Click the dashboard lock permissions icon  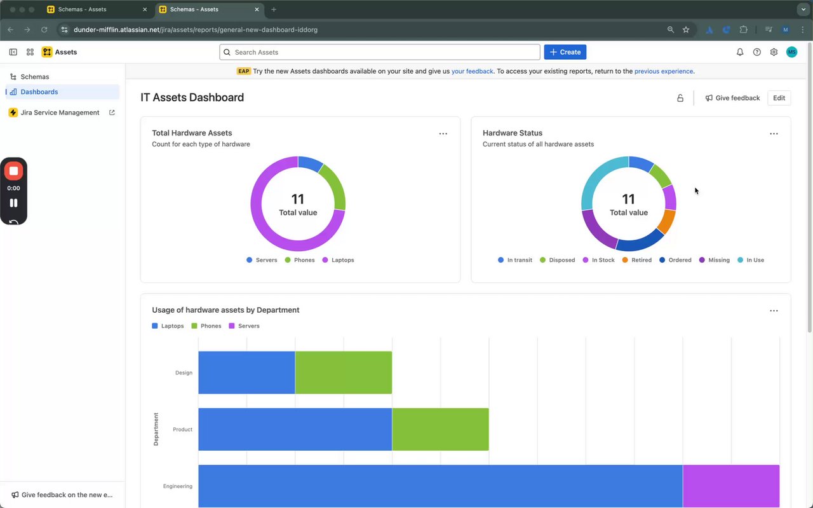pos(680,98)
